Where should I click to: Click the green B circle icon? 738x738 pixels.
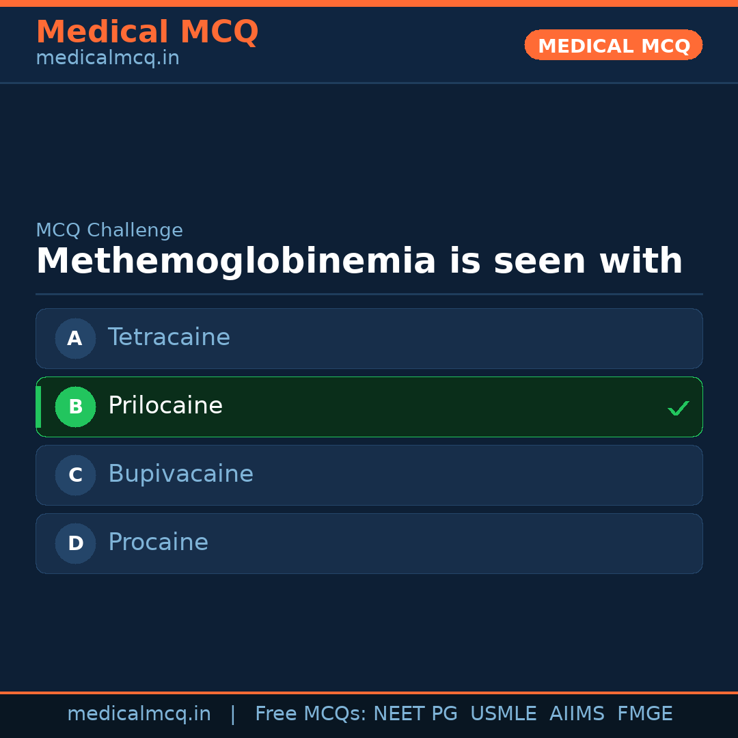click(75, 407)
